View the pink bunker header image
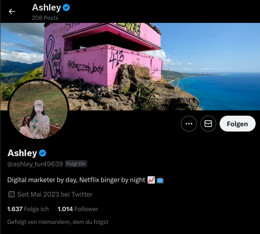 (130, 66)
